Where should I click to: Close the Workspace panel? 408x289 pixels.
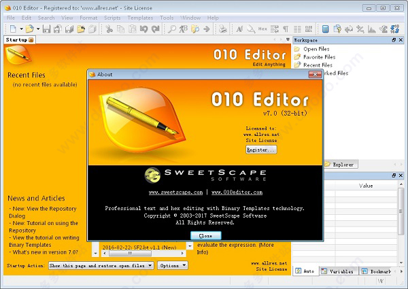(x=401, y=40)
